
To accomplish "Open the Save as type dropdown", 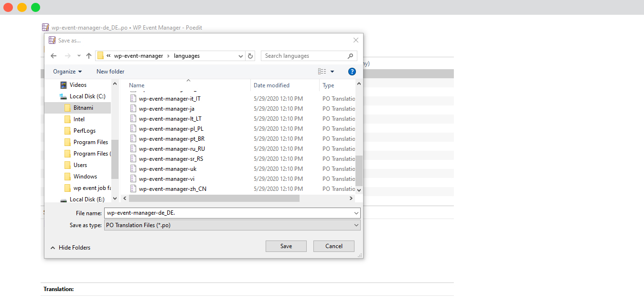I will pyautogui.click(x=232, y=225).
